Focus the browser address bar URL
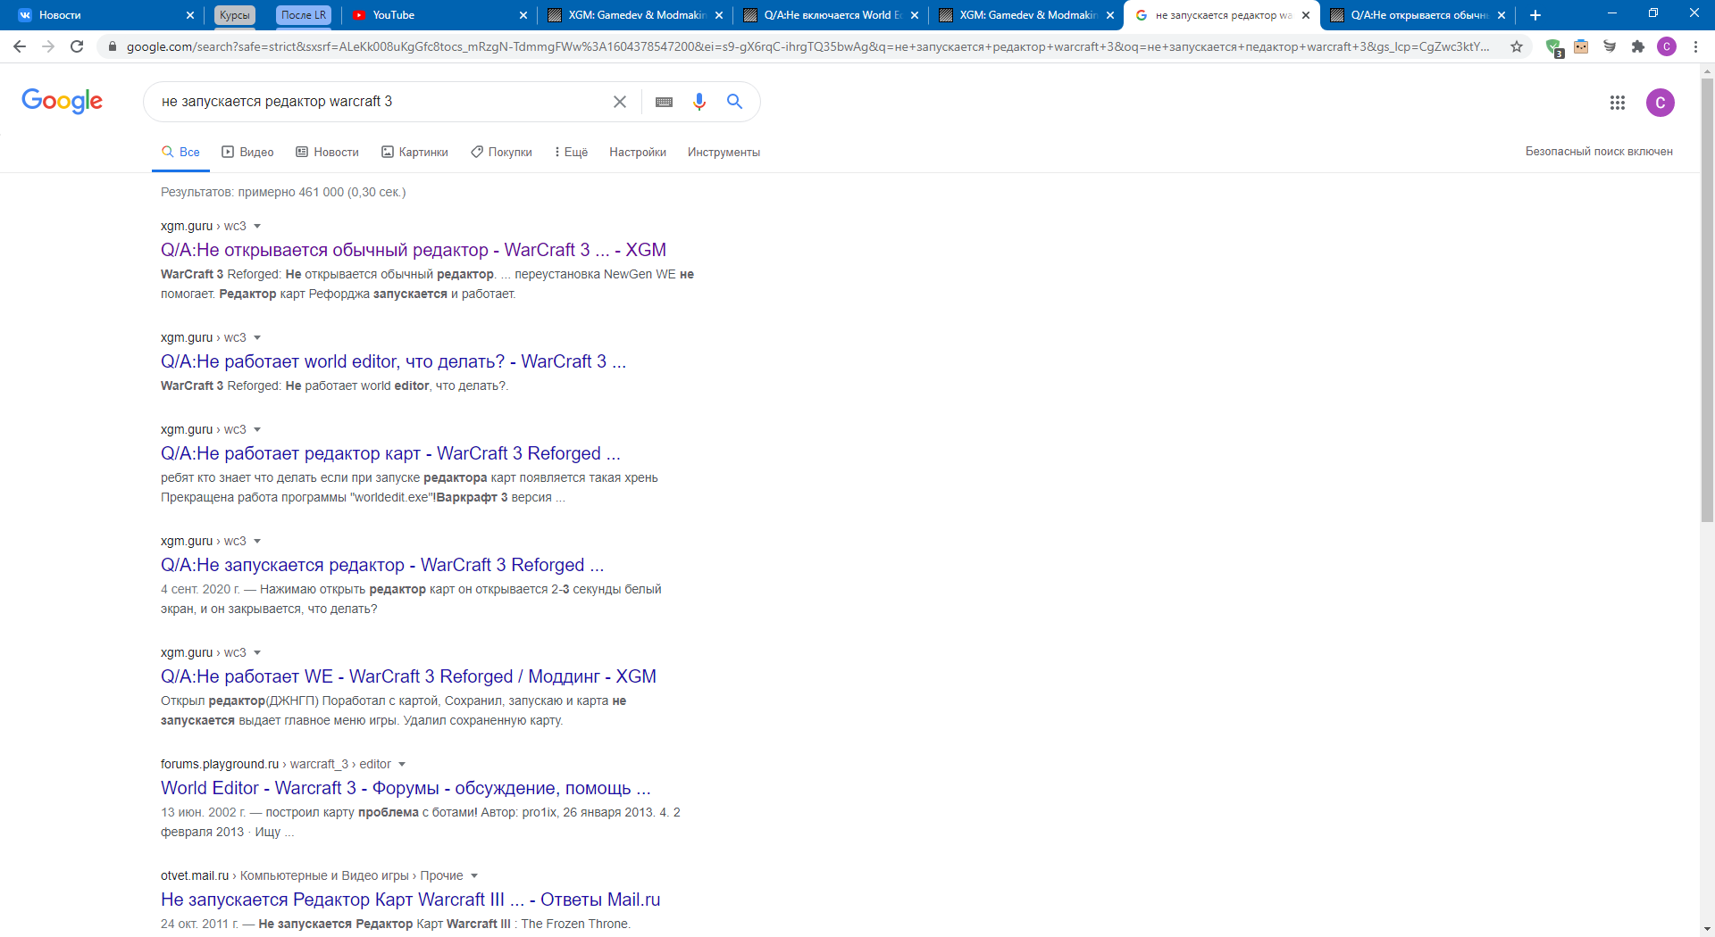Viewport: 1715px width, 937px height. pos(808,46)
